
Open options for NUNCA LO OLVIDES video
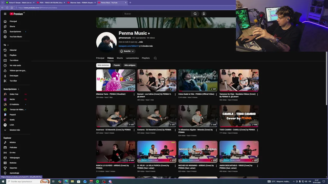click(x=134, y=166)
